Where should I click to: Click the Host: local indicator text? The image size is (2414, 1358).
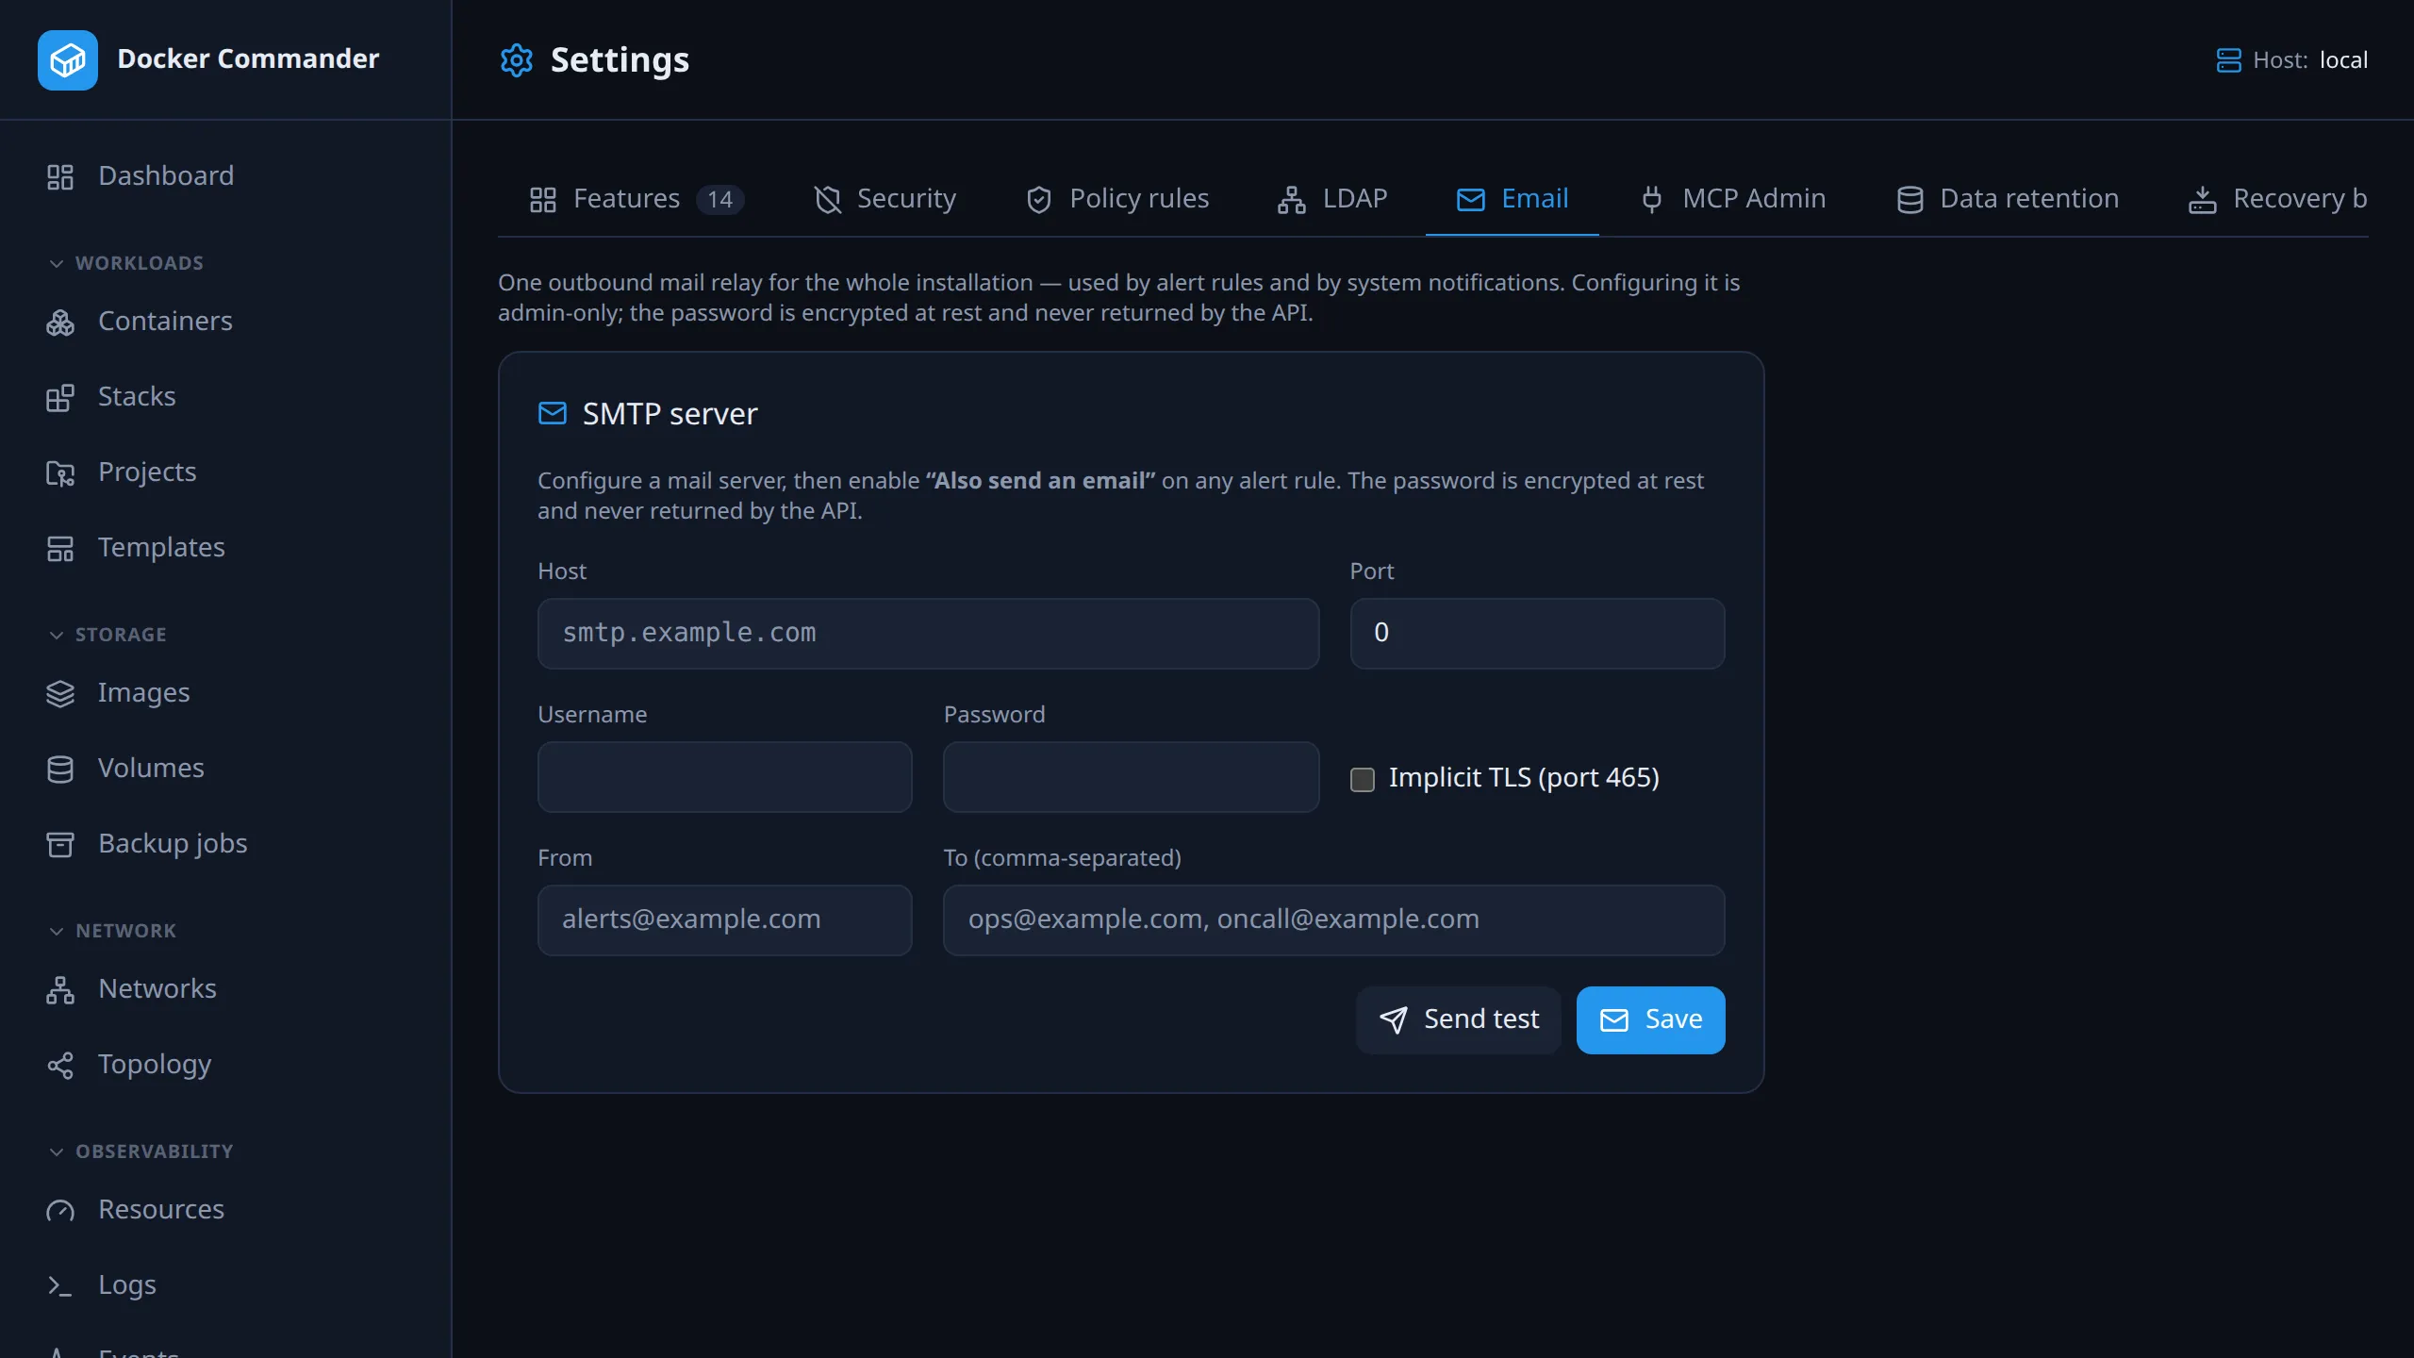(2310, 60)
